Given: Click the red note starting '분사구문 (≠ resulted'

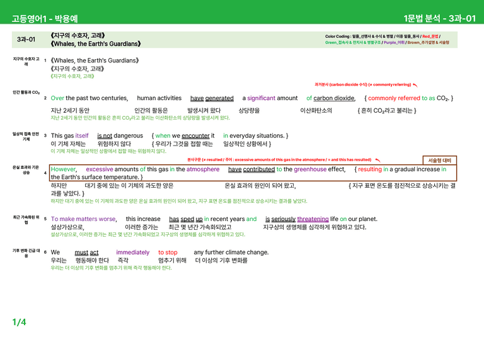Looking at the screenshot, I should coord(279,160).
